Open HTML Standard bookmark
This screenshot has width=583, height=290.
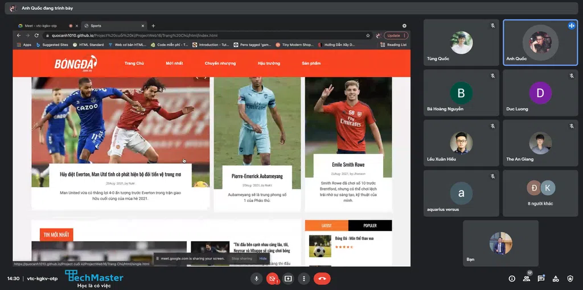click(88, 45)
